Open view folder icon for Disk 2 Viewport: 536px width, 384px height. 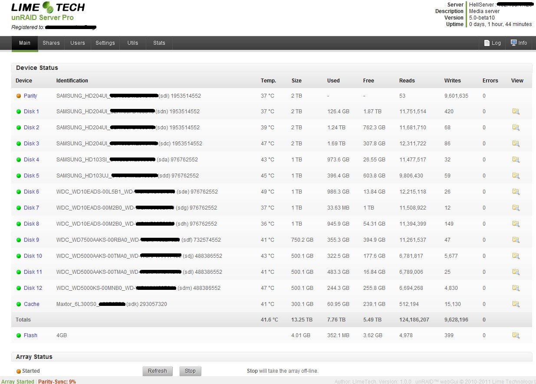tap(516, 128)
